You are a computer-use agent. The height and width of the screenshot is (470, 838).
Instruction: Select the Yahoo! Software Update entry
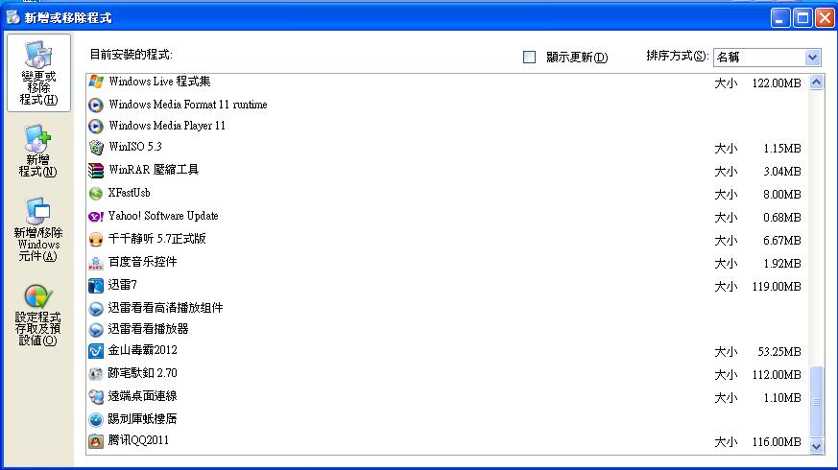point(163,216)
